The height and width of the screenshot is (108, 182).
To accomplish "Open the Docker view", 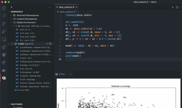I will (4, 70).
